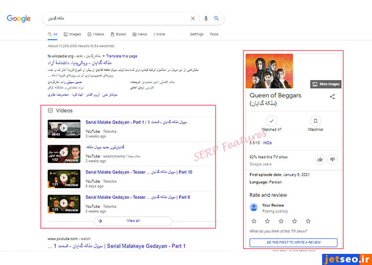This screenshot has width=372, height=265.
Task: Select the All results tab
Action: tap(53, 34)
